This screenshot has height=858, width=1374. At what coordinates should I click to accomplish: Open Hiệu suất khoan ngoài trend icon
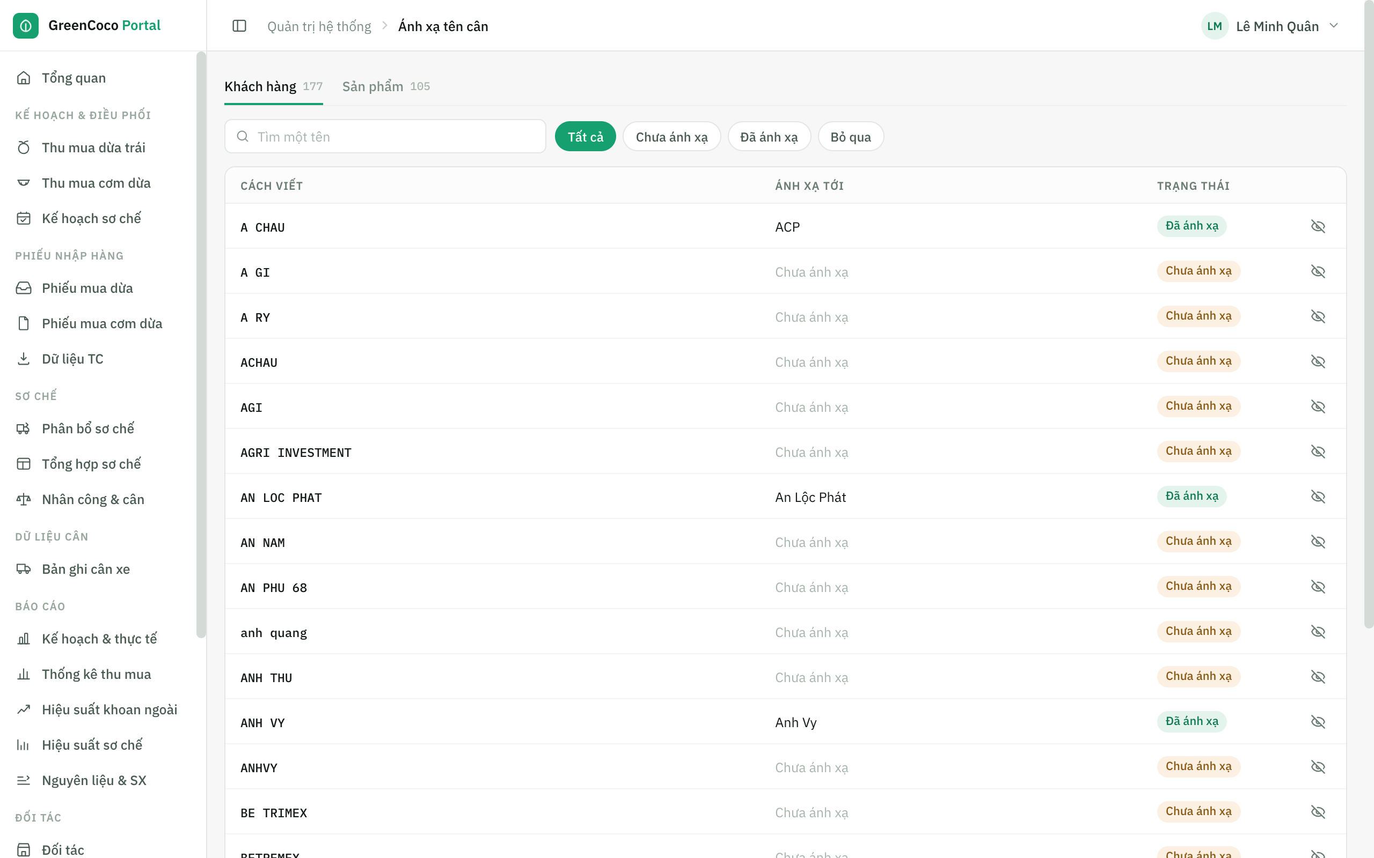click(23, 709)
